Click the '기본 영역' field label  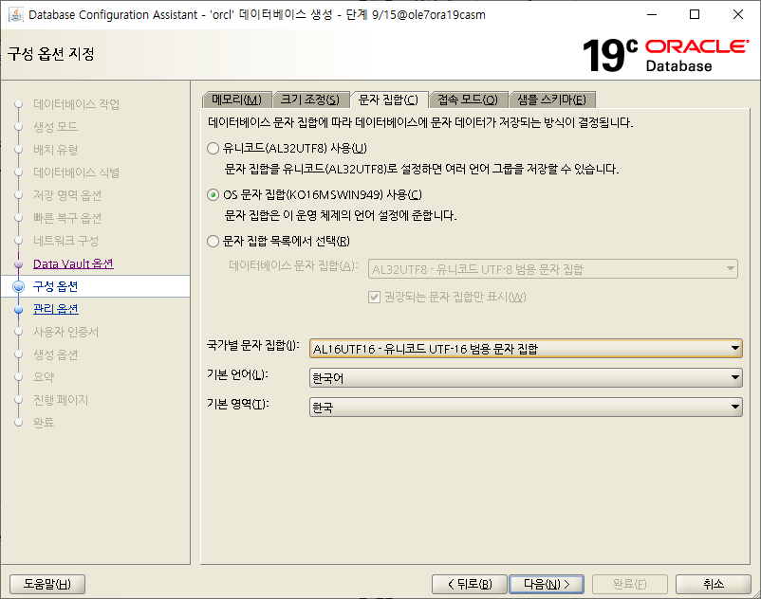tap(238, 404)
